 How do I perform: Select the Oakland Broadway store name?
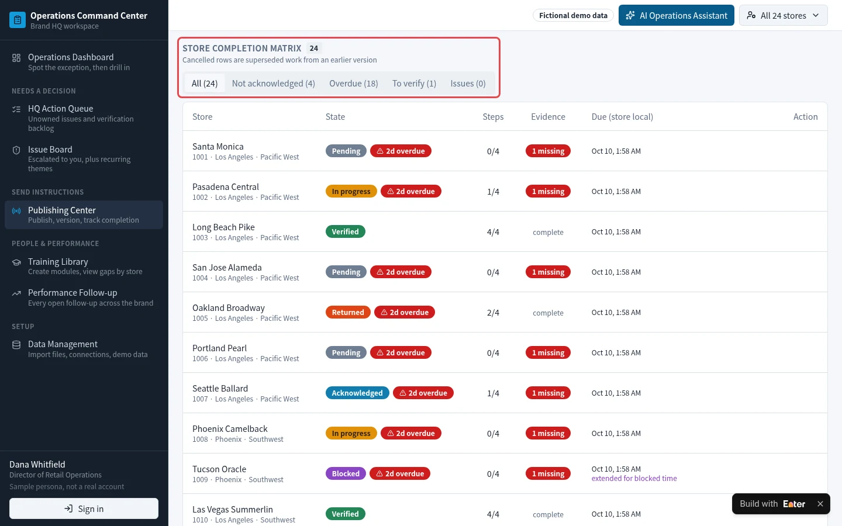point(229,308)
